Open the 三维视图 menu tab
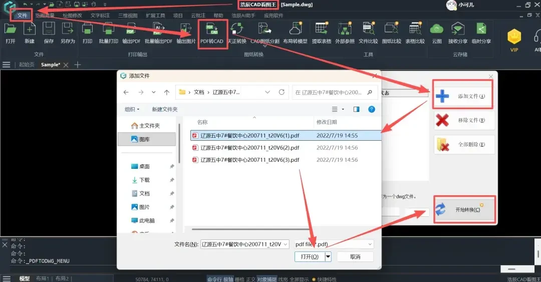Image resolution: width=541 pixels, height=282 pixels. (128, 16)
